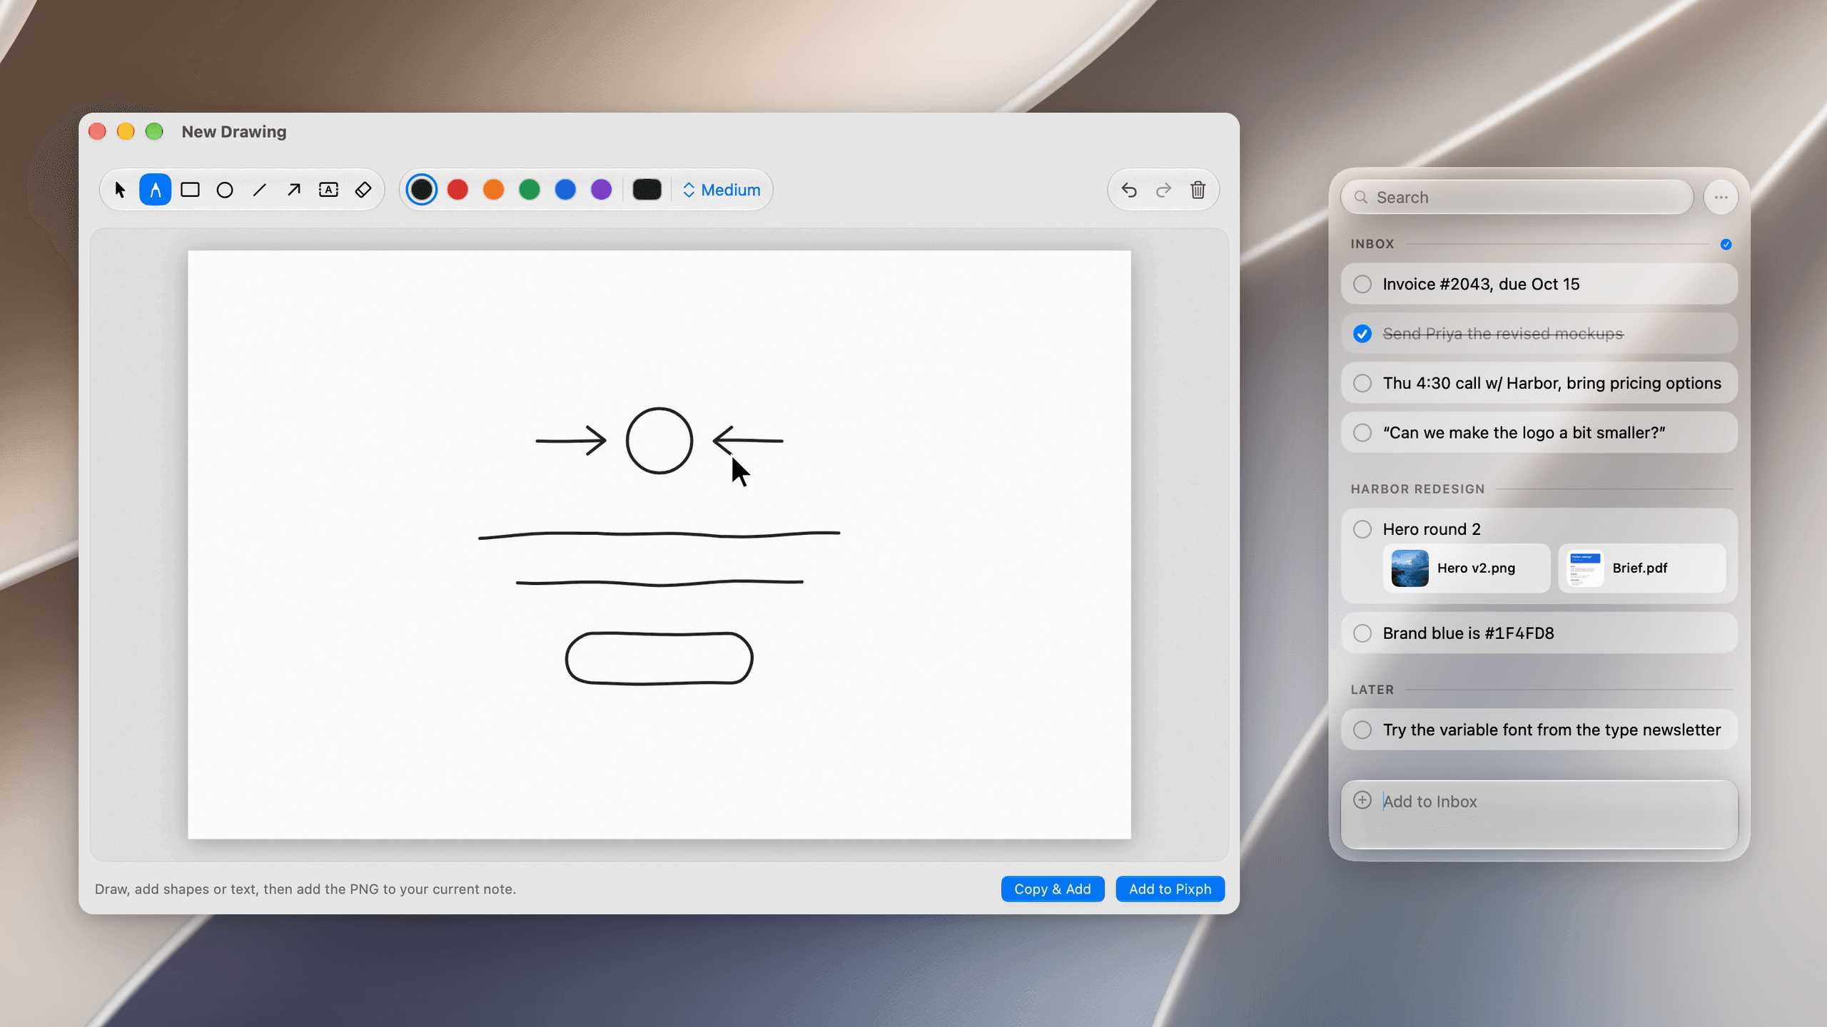
Task: Choose the orange color swatch
Action: 493,190
